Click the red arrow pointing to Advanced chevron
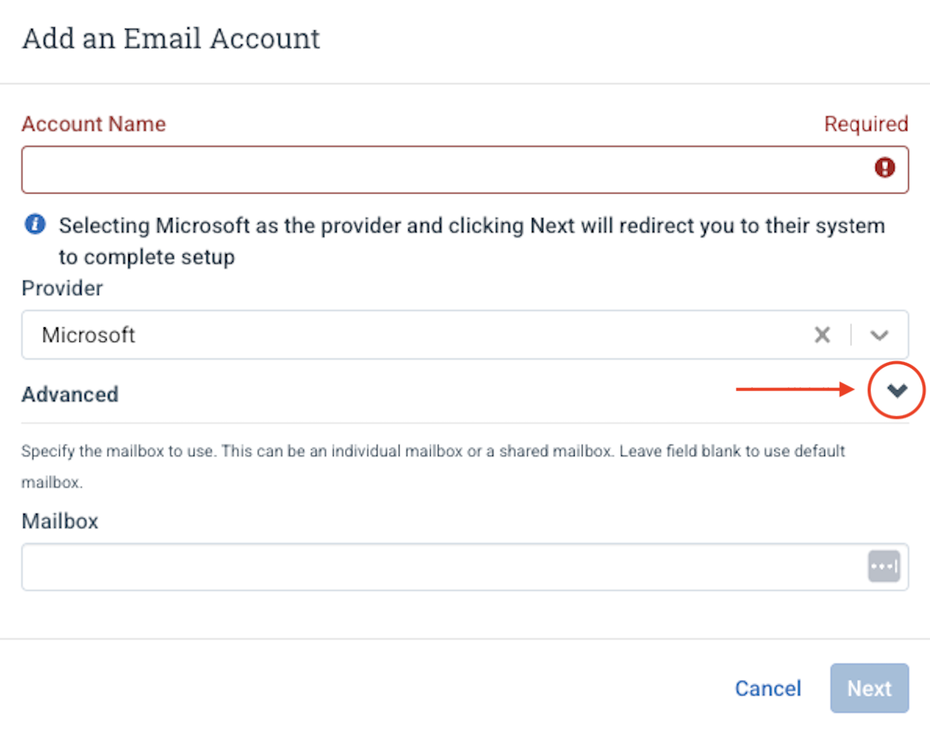 (795, 389)
